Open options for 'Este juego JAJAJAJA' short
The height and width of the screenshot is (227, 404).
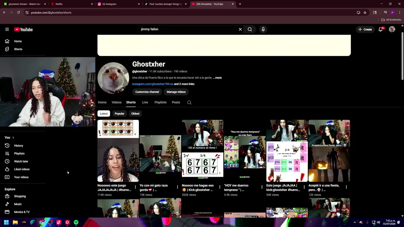(x=304, y=187)
